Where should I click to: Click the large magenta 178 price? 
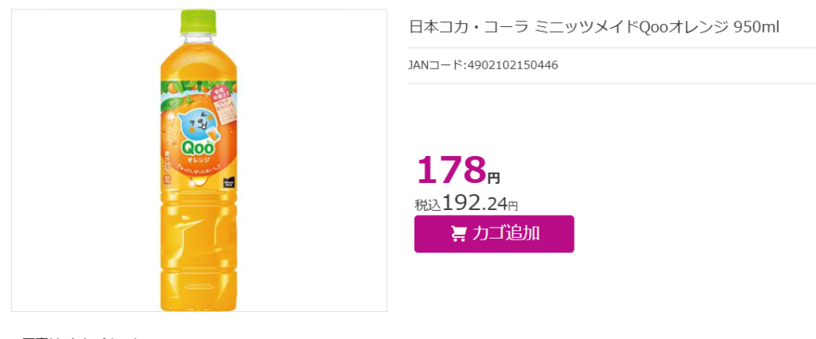(451, 169)
